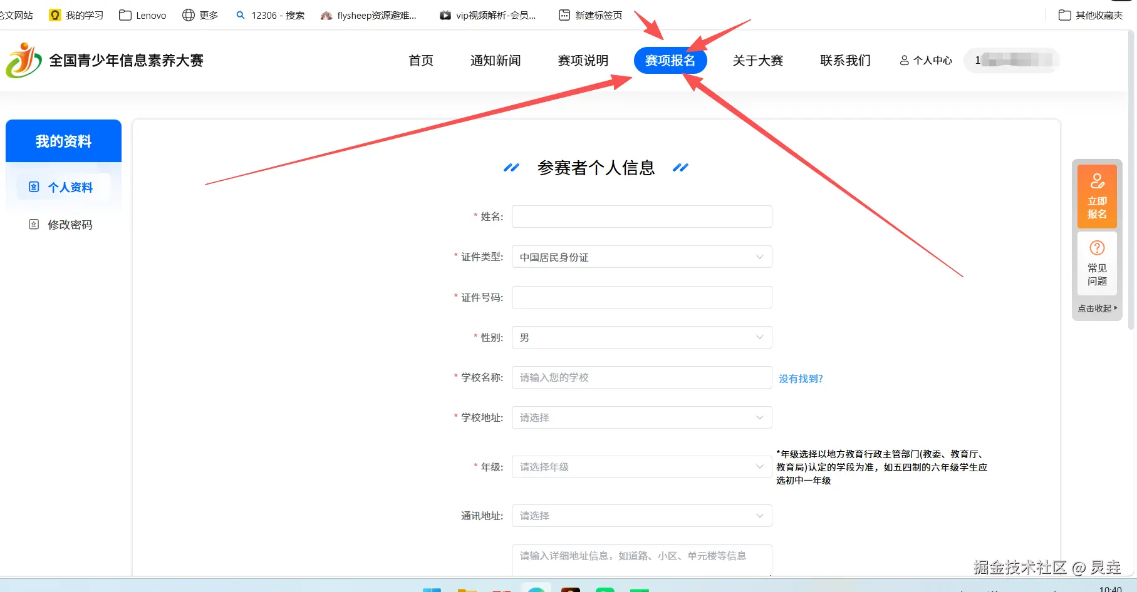Go to the 首页 nav item
Image resolution: width=1137 pixels, height=592 pixels.
(x=421, y=61)
